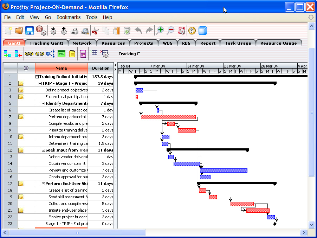Paste from clipboard icon
The width and height of the screenshot is (317, 238).
pos(116,31)
